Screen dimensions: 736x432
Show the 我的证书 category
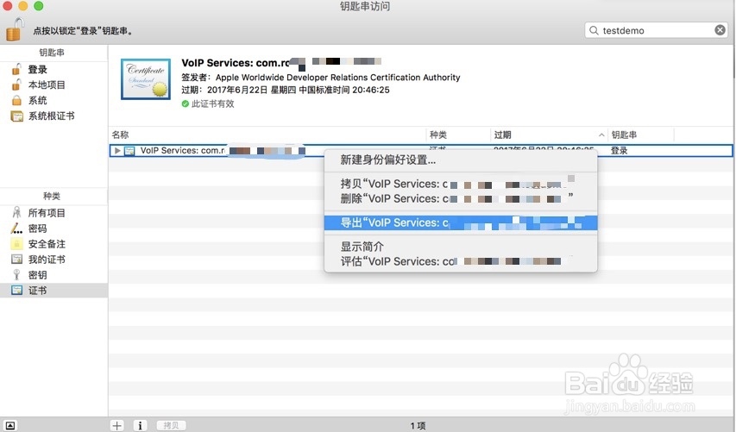pos(53,260)
